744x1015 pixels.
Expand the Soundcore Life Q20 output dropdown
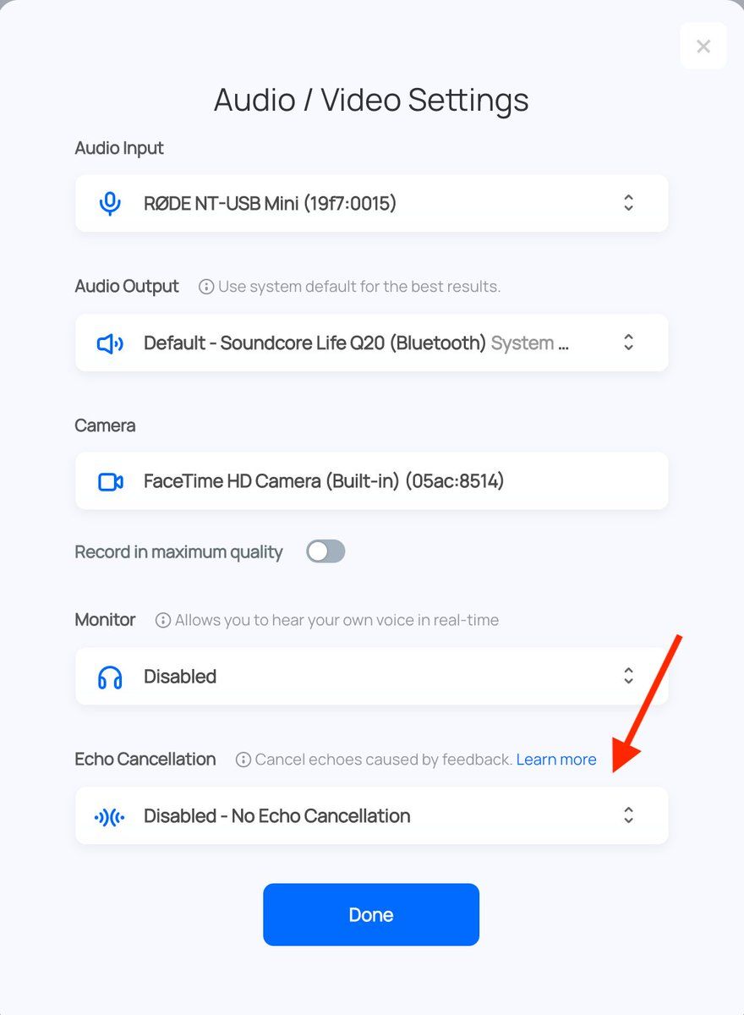372,343
